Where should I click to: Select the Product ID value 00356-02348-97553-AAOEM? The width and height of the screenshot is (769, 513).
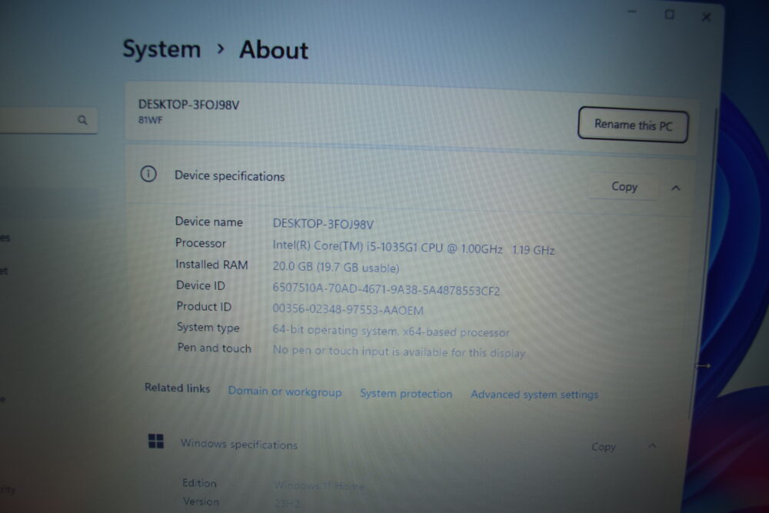pyautogui.click(x=348, y=309)
